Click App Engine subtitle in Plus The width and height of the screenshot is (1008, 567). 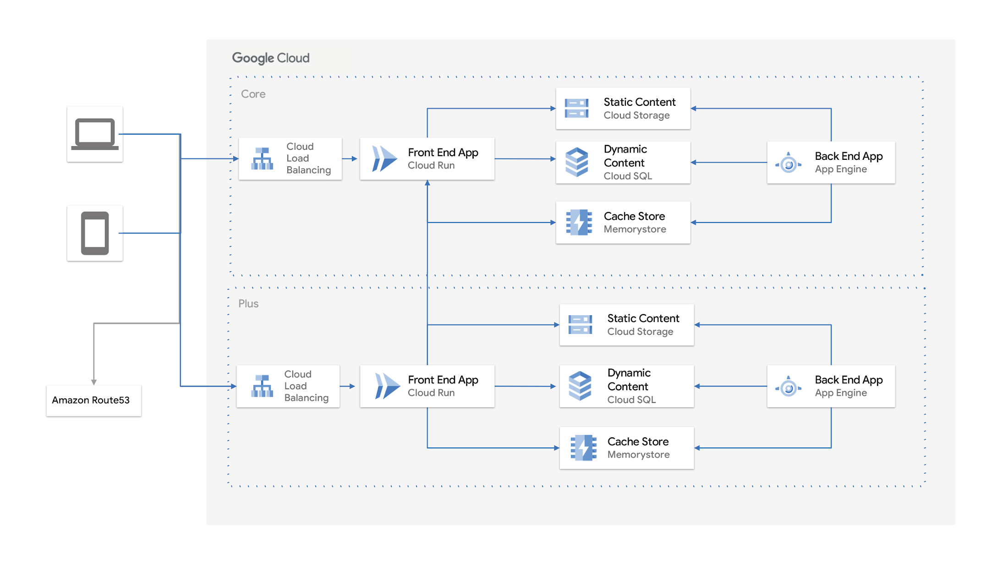coord(841,393)
